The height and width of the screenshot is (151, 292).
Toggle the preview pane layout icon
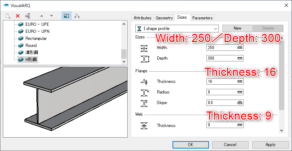66,16
